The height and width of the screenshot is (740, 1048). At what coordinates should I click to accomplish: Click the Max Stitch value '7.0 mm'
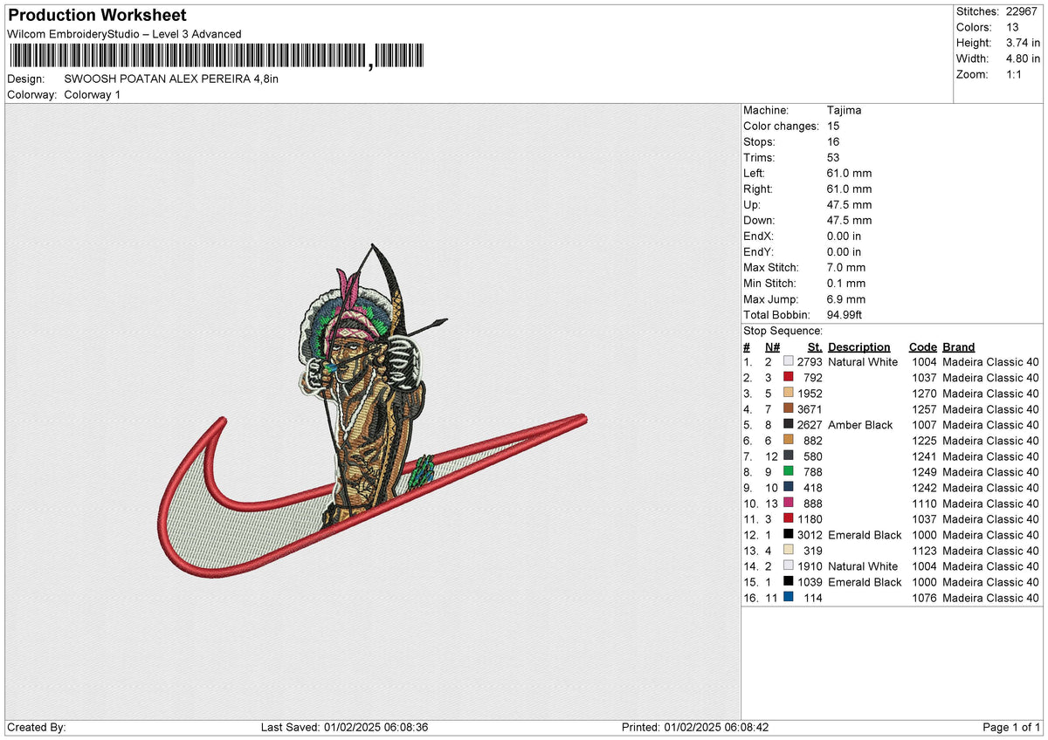[x=846, y=268]
